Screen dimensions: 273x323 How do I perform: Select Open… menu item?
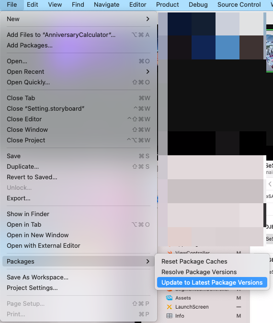point(79,61)
